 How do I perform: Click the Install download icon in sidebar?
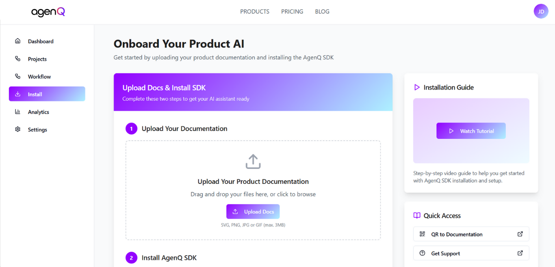tap(17, 94)
